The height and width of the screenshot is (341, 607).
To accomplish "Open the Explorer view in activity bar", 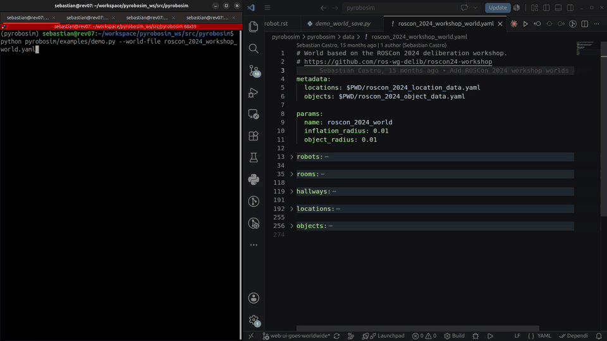I will click(254, 27).
